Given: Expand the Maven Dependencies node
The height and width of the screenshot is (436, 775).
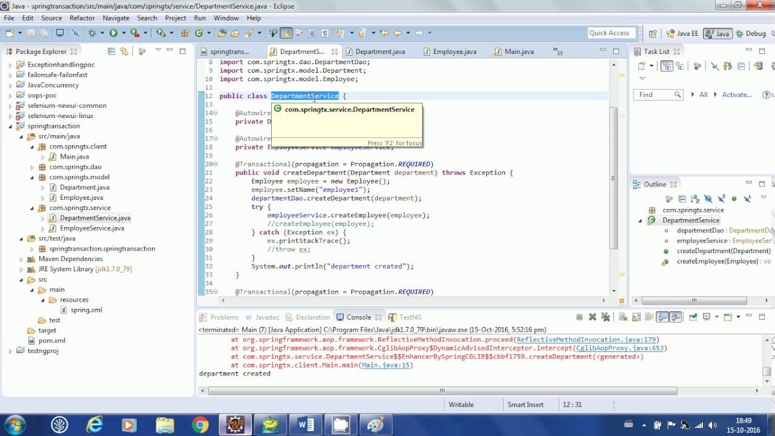Looking at the screenshot, I should coord(21,259).
